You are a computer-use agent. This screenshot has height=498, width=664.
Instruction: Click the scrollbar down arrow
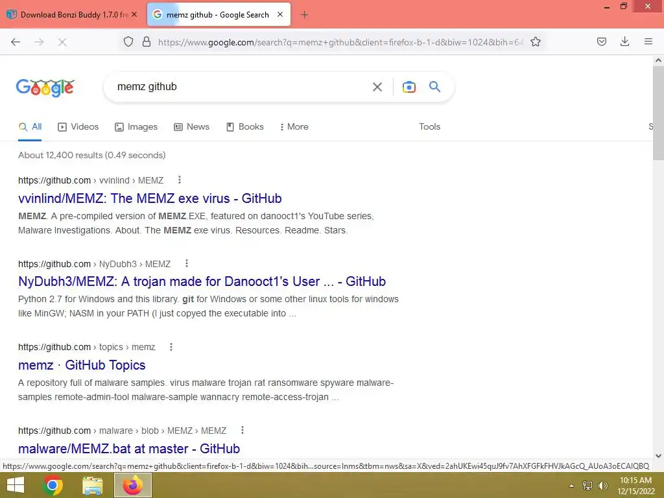pos(658,456)
